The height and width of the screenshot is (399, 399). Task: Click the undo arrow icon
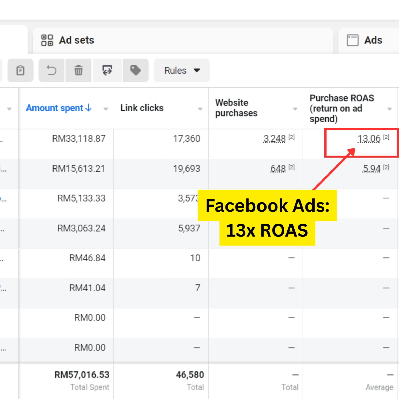click(51, 70)
